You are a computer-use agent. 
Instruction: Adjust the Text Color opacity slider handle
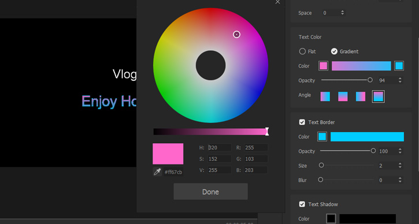pyautogui.click(x=370, y=80)
